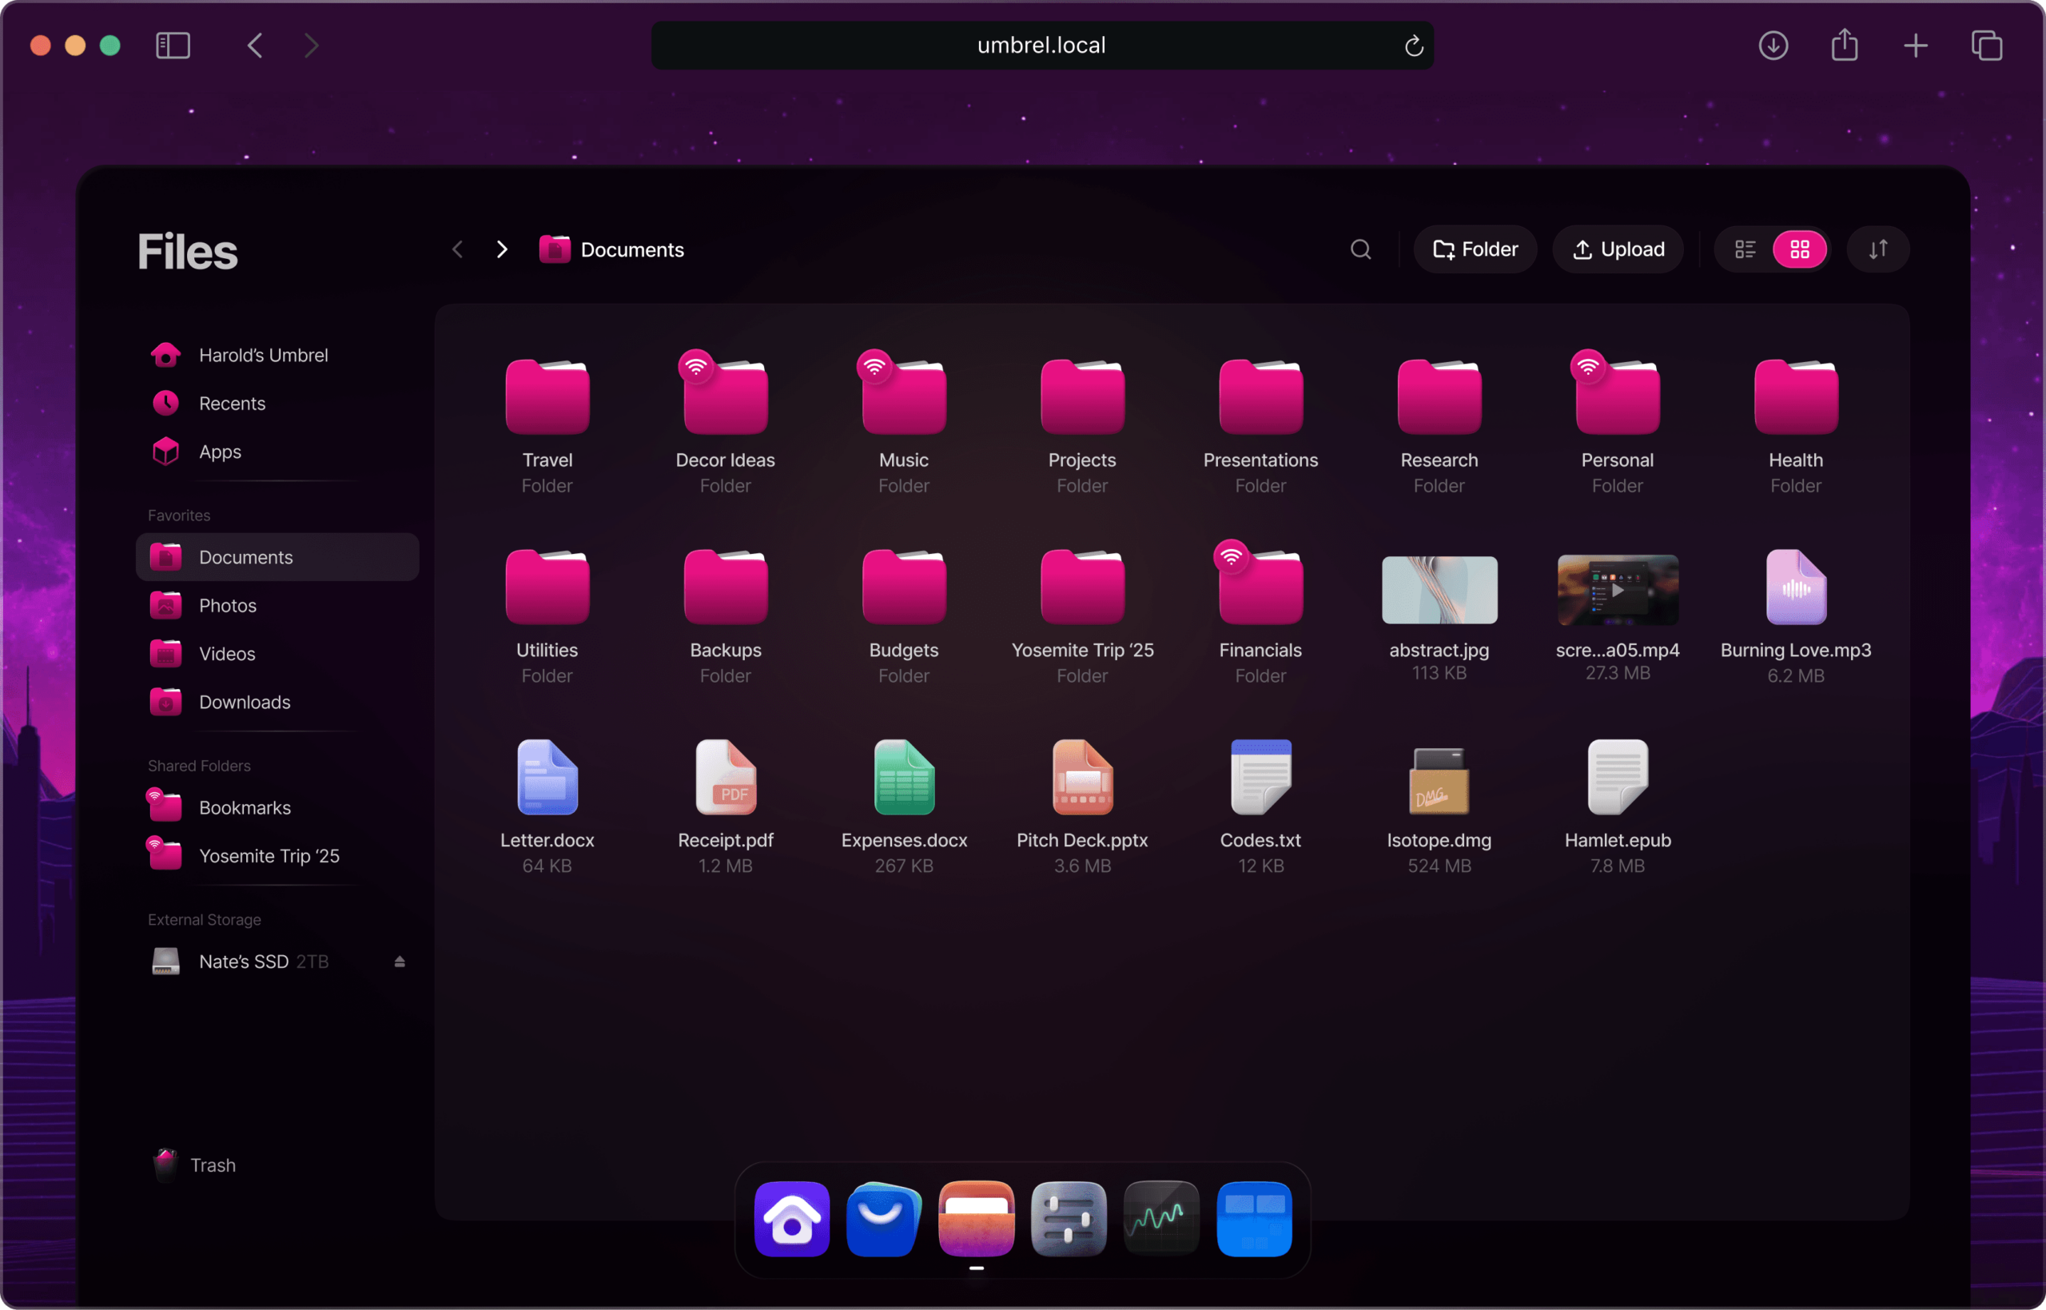Image resolution: width=2046 pixels, height=1310 pixels.
Task: Navigate forward in Files path
Action: coord(502,249)
